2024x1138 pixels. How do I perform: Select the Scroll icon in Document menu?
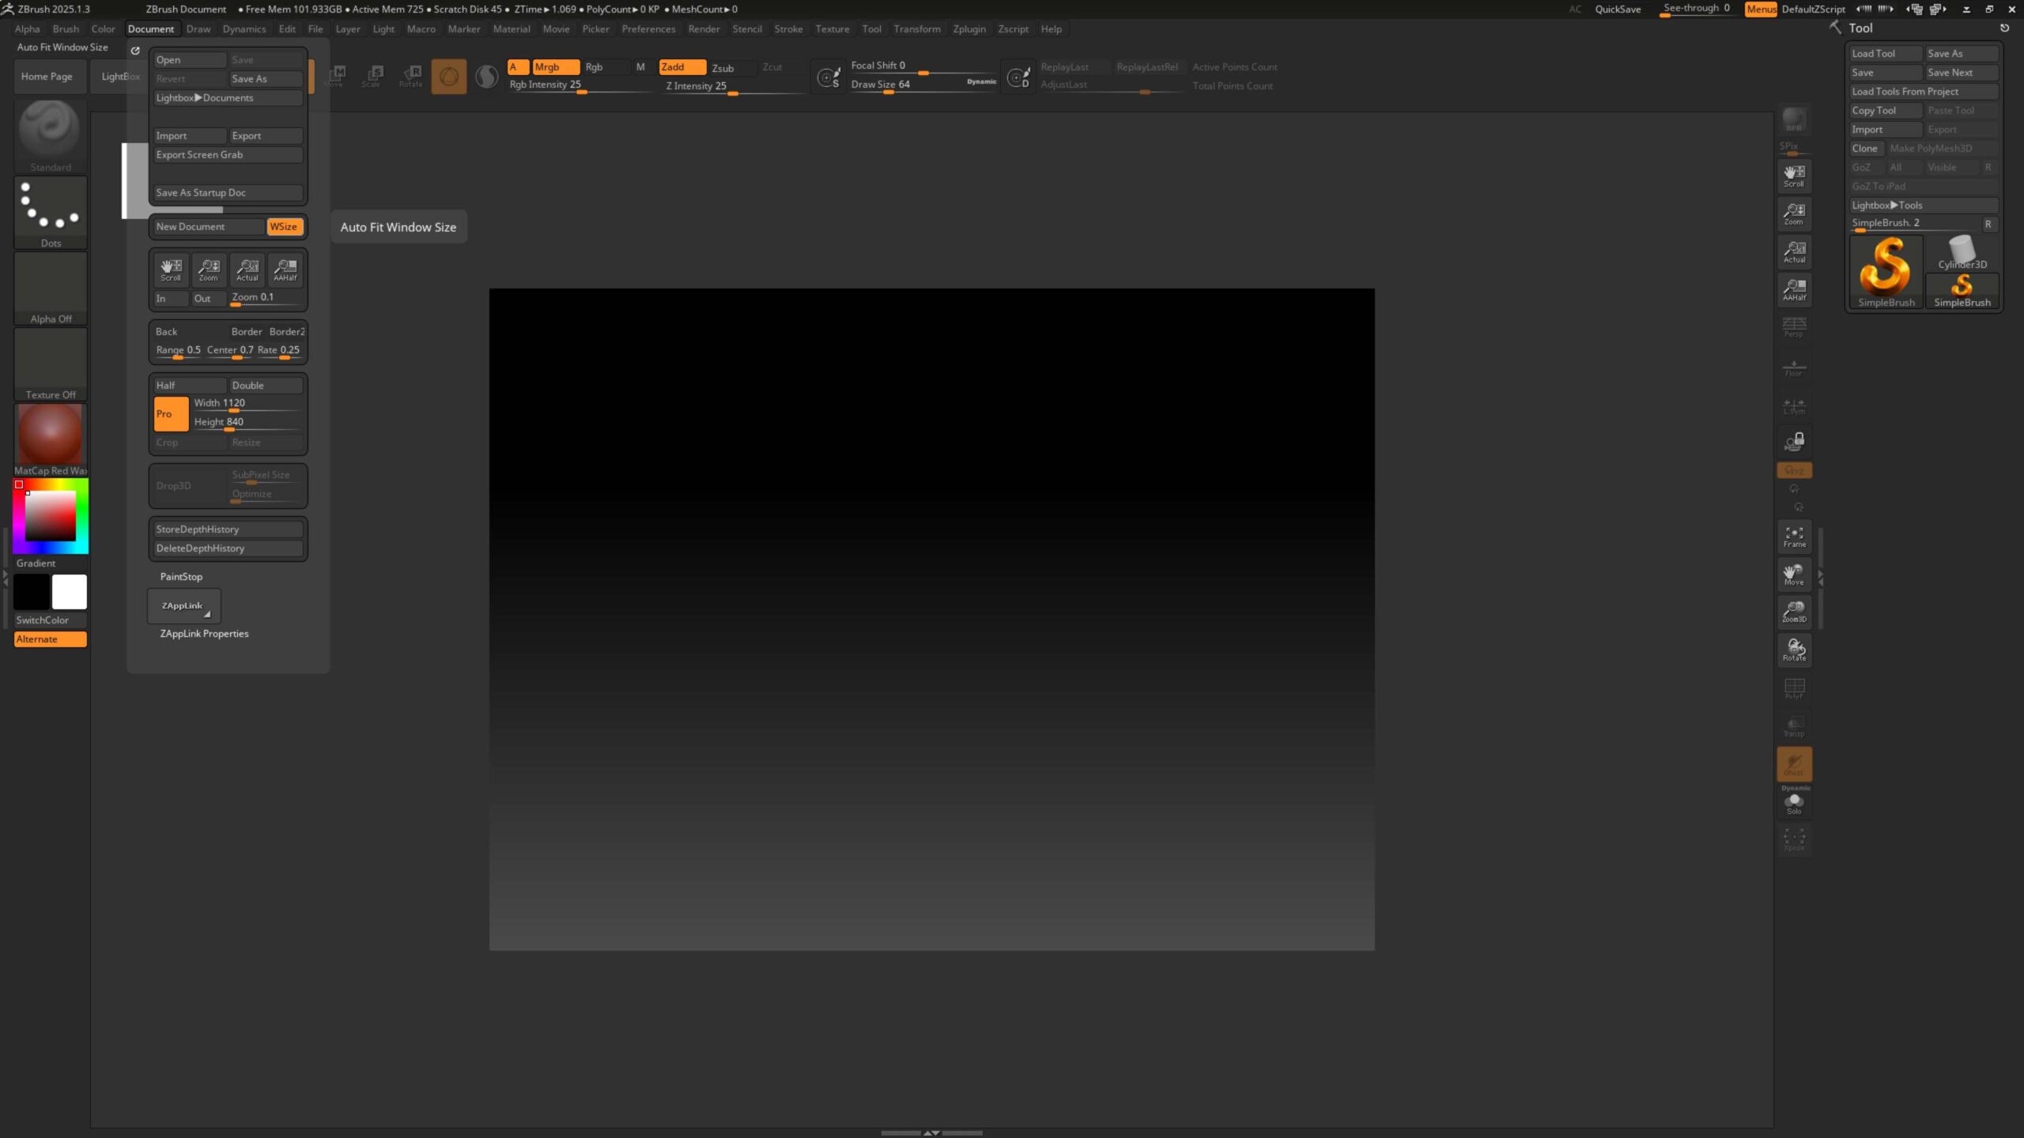171,269
